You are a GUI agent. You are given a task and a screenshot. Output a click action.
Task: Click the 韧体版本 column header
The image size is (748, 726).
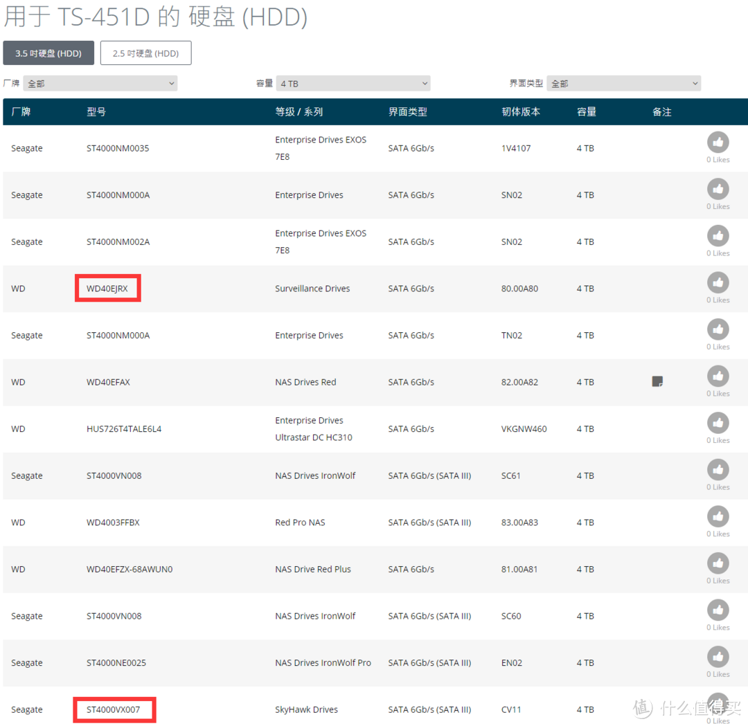520,111
